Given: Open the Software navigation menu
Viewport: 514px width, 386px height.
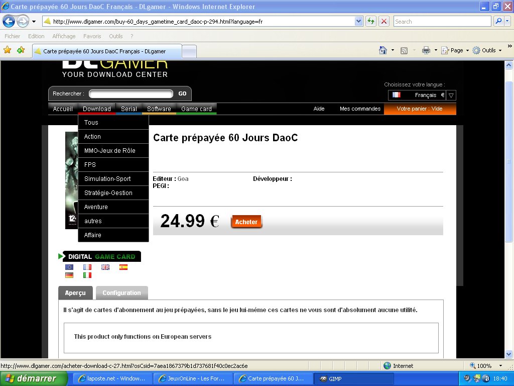Looking at the screenshot, I should 159,109.
